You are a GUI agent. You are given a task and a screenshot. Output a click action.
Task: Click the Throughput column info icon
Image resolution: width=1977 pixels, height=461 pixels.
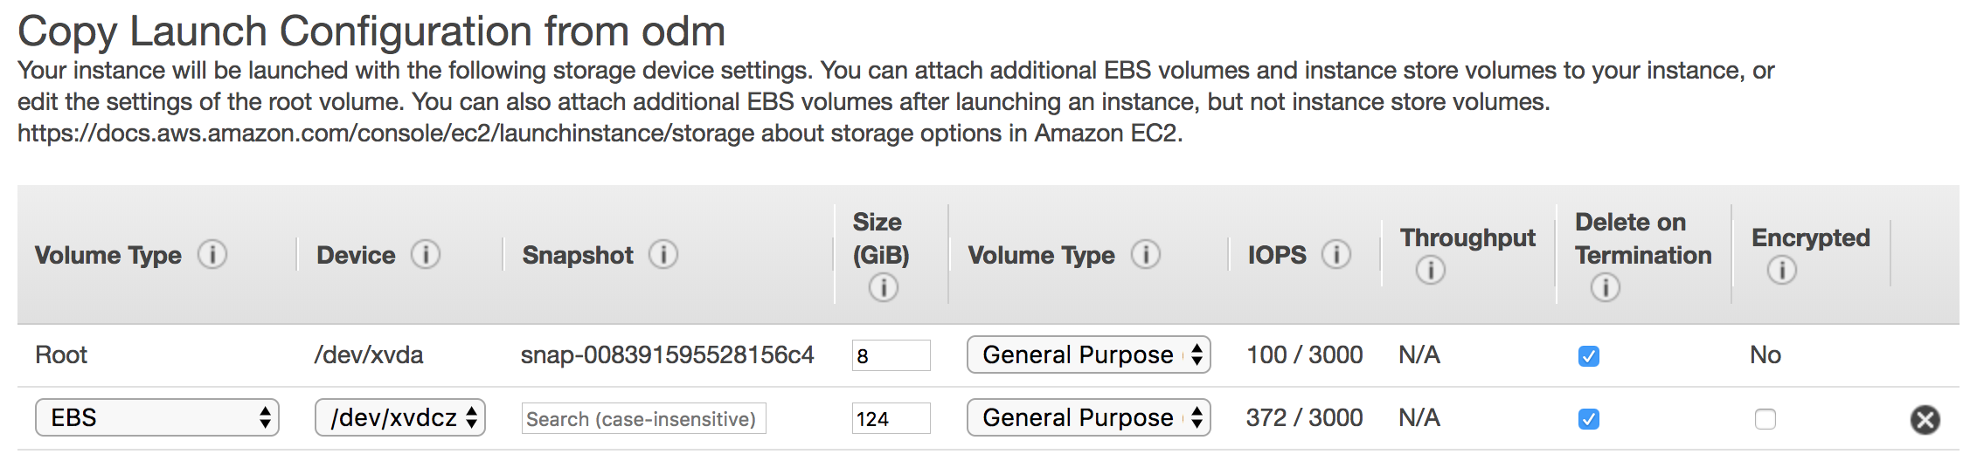coord(1430,271)
